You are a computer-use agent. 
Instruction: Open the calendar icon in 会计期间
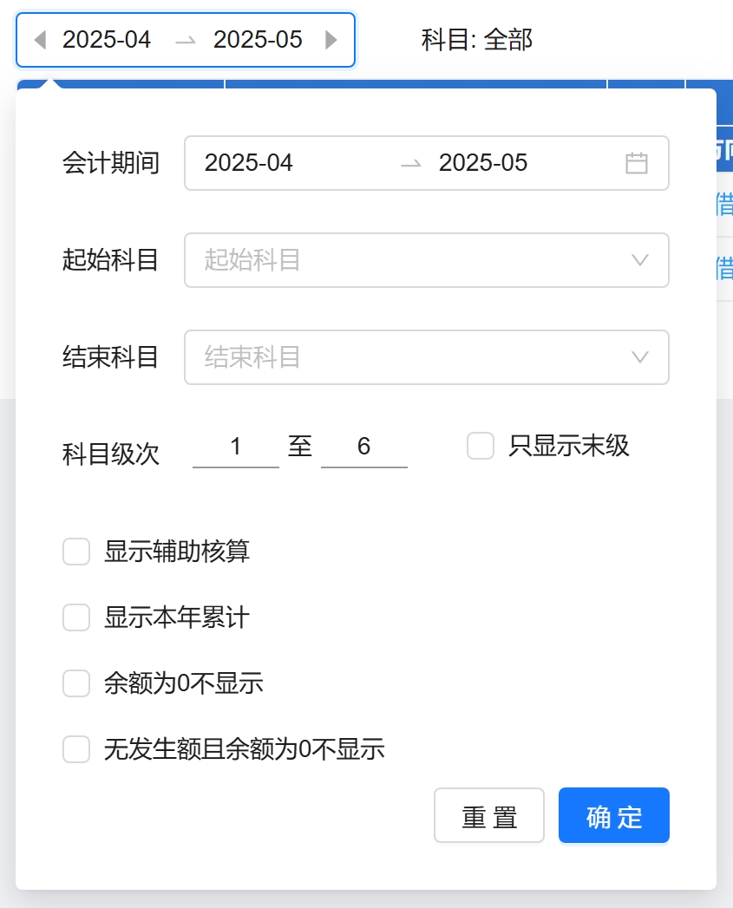pos(637,163)
